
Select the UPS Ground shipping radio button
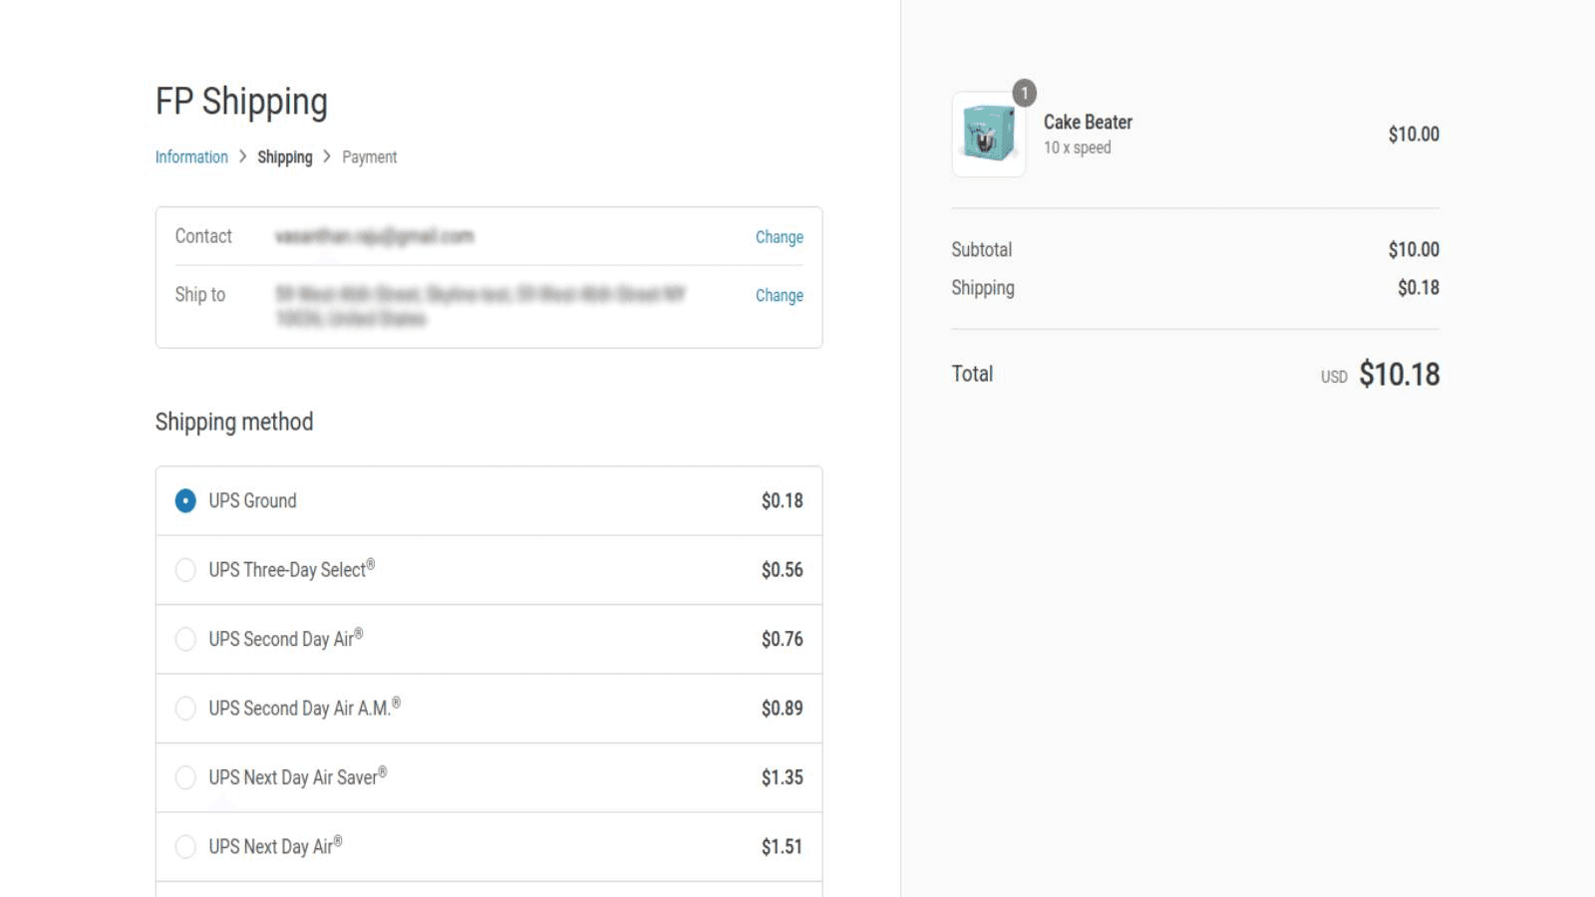coord(185,500)
